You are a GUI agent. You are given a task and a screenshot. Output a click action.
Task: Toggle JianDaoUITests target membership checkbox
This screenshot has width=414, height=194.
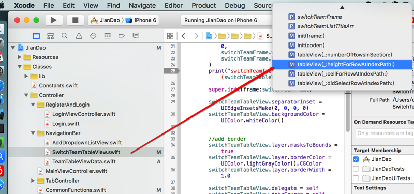coord(356,178)
